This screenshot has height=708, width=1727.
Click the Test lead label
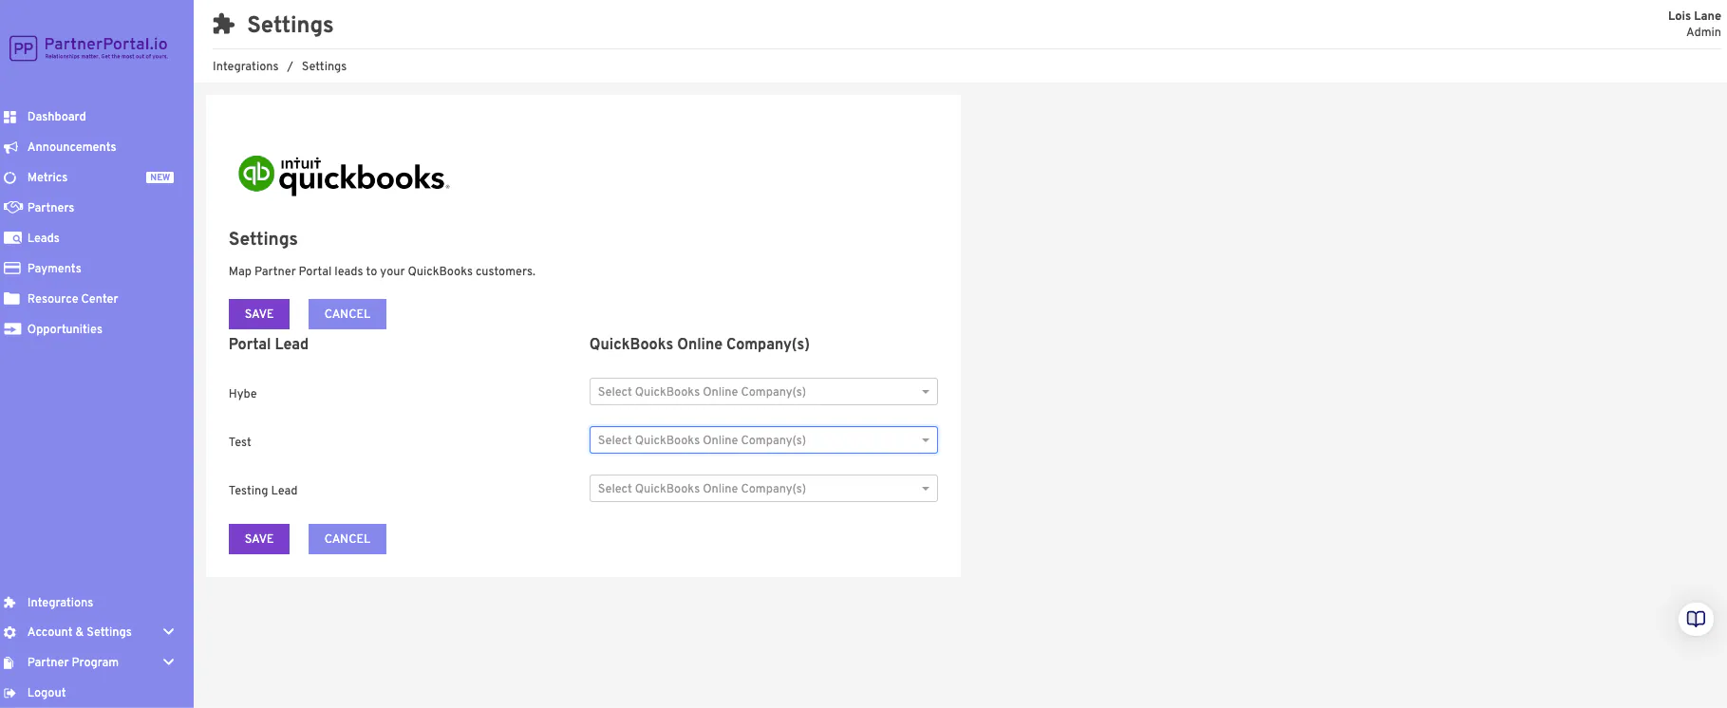point(240,442)
